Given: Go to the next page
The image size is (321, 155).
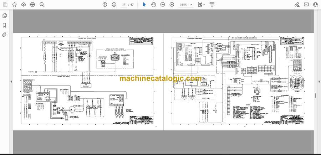Looking at the screenshot, I should click(114, 5).
